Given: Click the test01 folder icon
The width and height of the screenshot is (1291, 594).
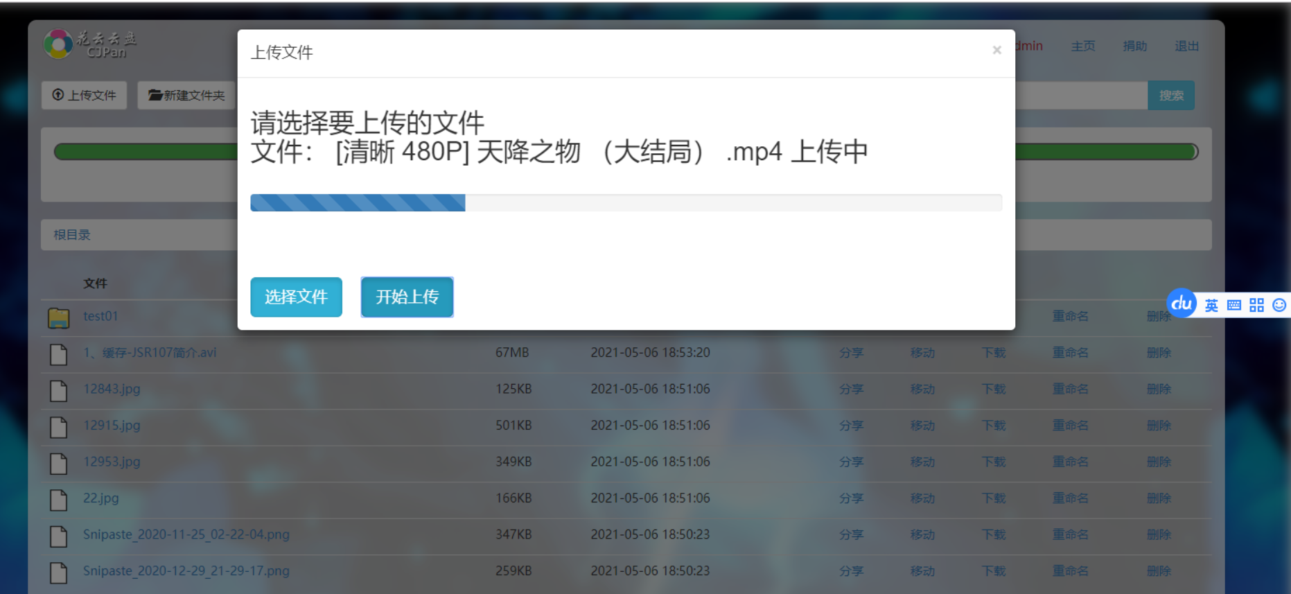Looking at the screenshot, I should pyautogui.click(x=59, y=317).
